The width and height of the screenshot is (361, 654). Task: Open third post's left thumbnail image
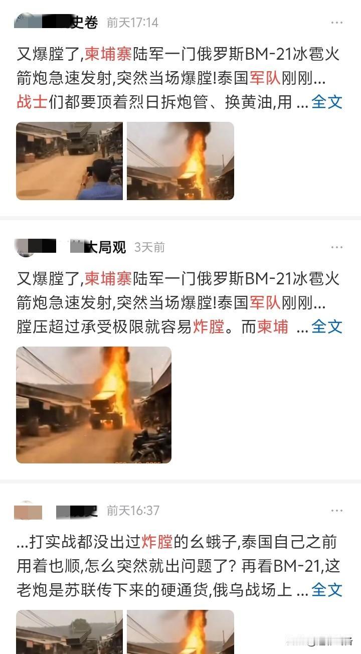point(69,632)
